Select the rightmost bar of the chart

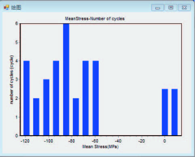point(174,112)
